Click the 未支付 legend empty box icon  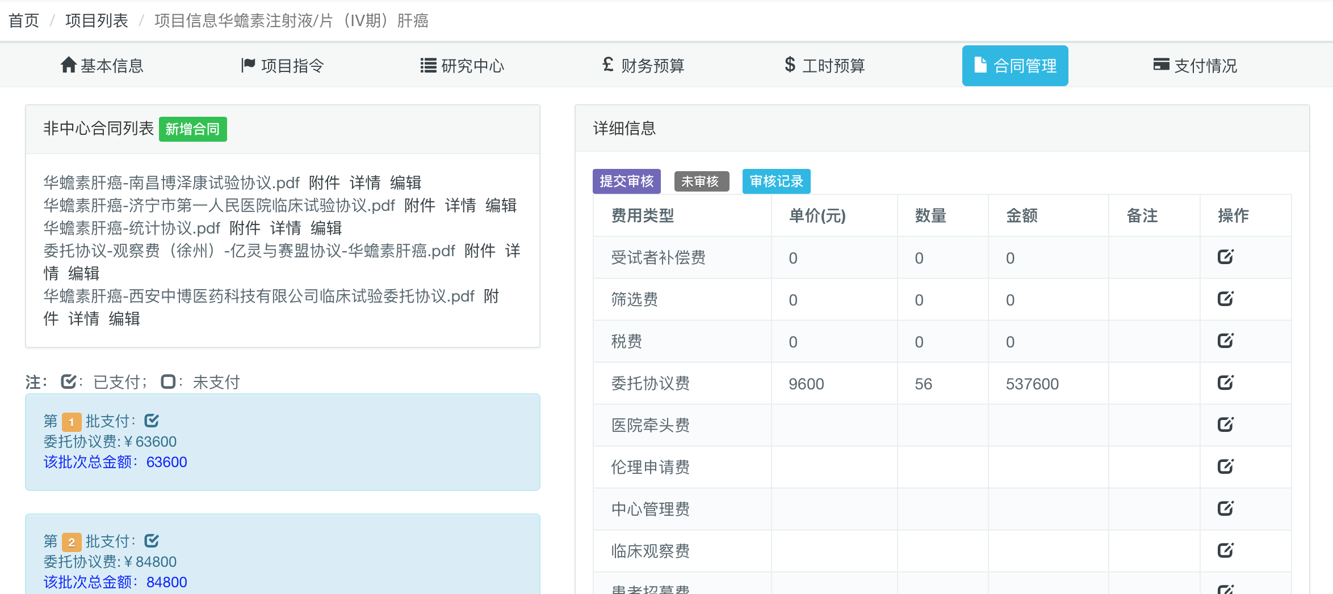pyautogui.click(x=168, y=381)
